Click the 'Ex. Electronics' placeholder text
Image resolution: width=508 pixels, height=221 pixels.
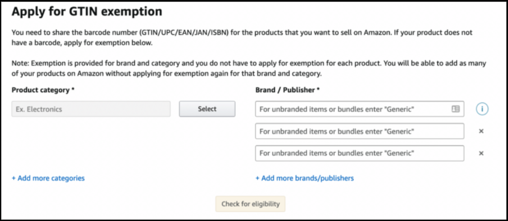coord(39,109)
